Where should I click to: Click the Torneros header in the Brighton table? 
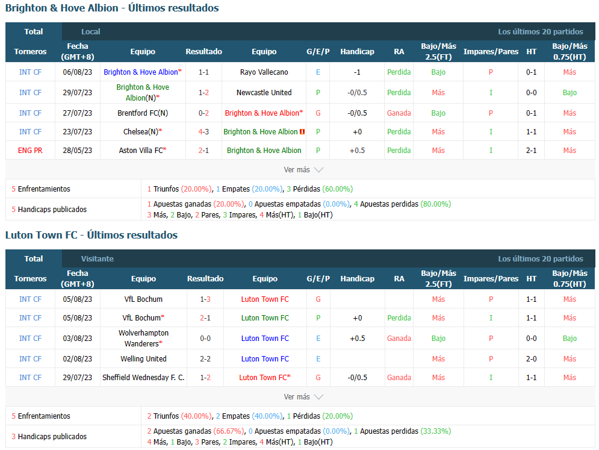(30, 52)
